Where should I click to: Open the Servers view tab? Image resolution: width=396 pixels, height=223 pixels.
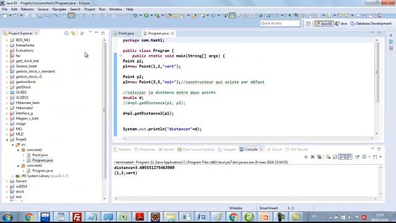tap(166, 149)
